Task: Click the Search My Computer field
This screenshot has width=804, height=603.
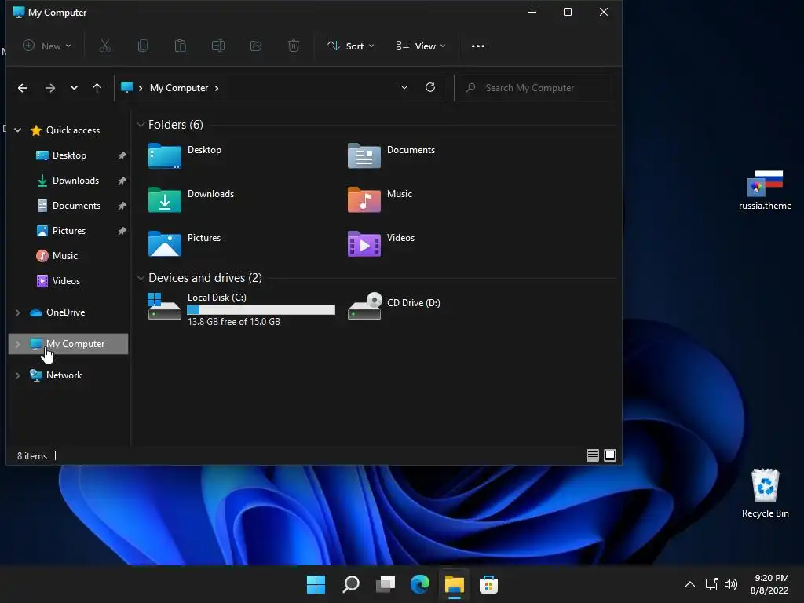Action: [x=533, y=88]
